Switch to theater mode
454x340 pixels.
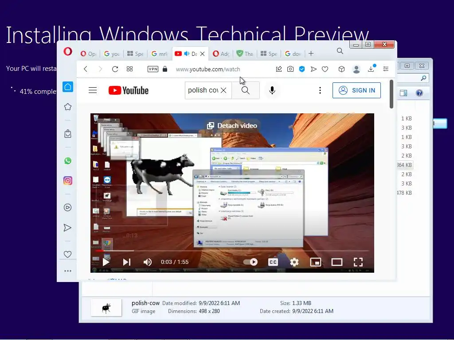pyautogui.click(x=337, y=262)
